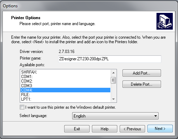Select LPT1: from the ports list
The height and width of the screenshot is (139, 178).
[65, 99]
